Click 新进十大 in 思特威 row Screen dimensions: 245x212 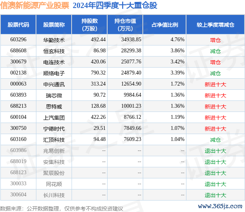coord(216,107)
